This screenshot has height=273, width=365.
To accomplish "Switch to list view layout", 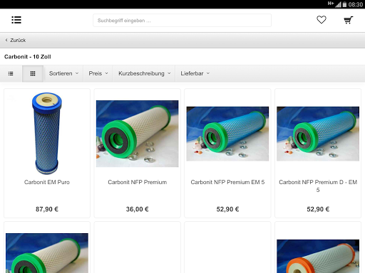I will (11, 73).
